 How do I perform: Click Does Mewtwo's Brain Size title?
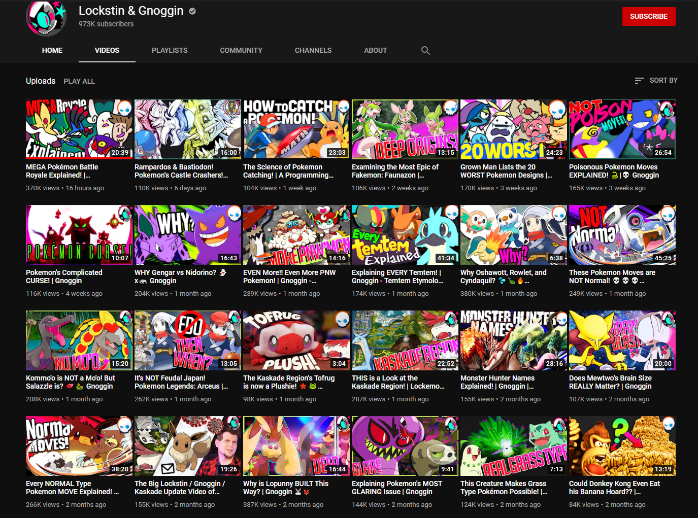coord(611,382)
